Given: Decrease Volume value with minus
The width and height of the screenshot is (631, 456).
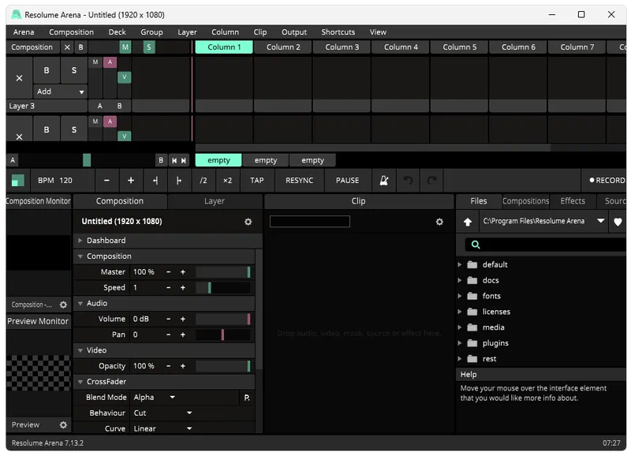Looking at the screenshot, I should 168,320.
